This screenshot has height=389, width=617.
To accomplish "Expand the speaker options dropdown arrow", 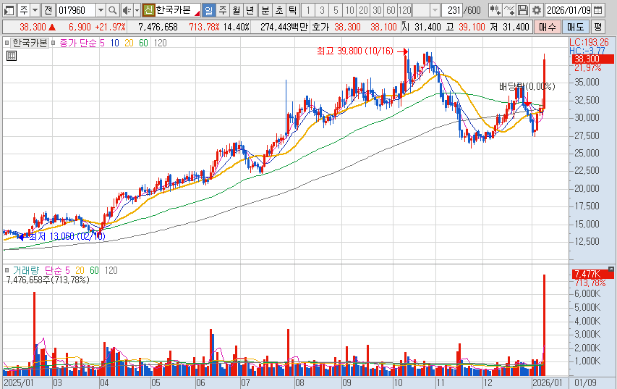I will pos(137,10).
